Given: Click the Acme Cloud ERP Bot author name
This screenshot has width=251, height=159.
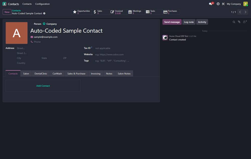Looking at the screenshot, I should click(x=179, y=36).
